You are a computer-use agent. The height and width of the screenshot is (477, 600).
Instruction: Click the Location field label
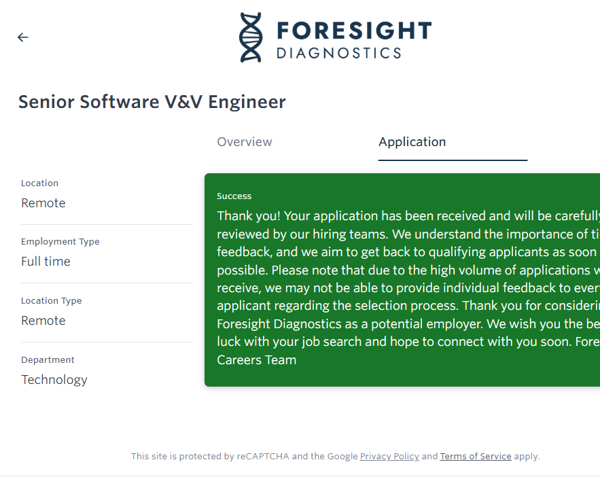39,183
